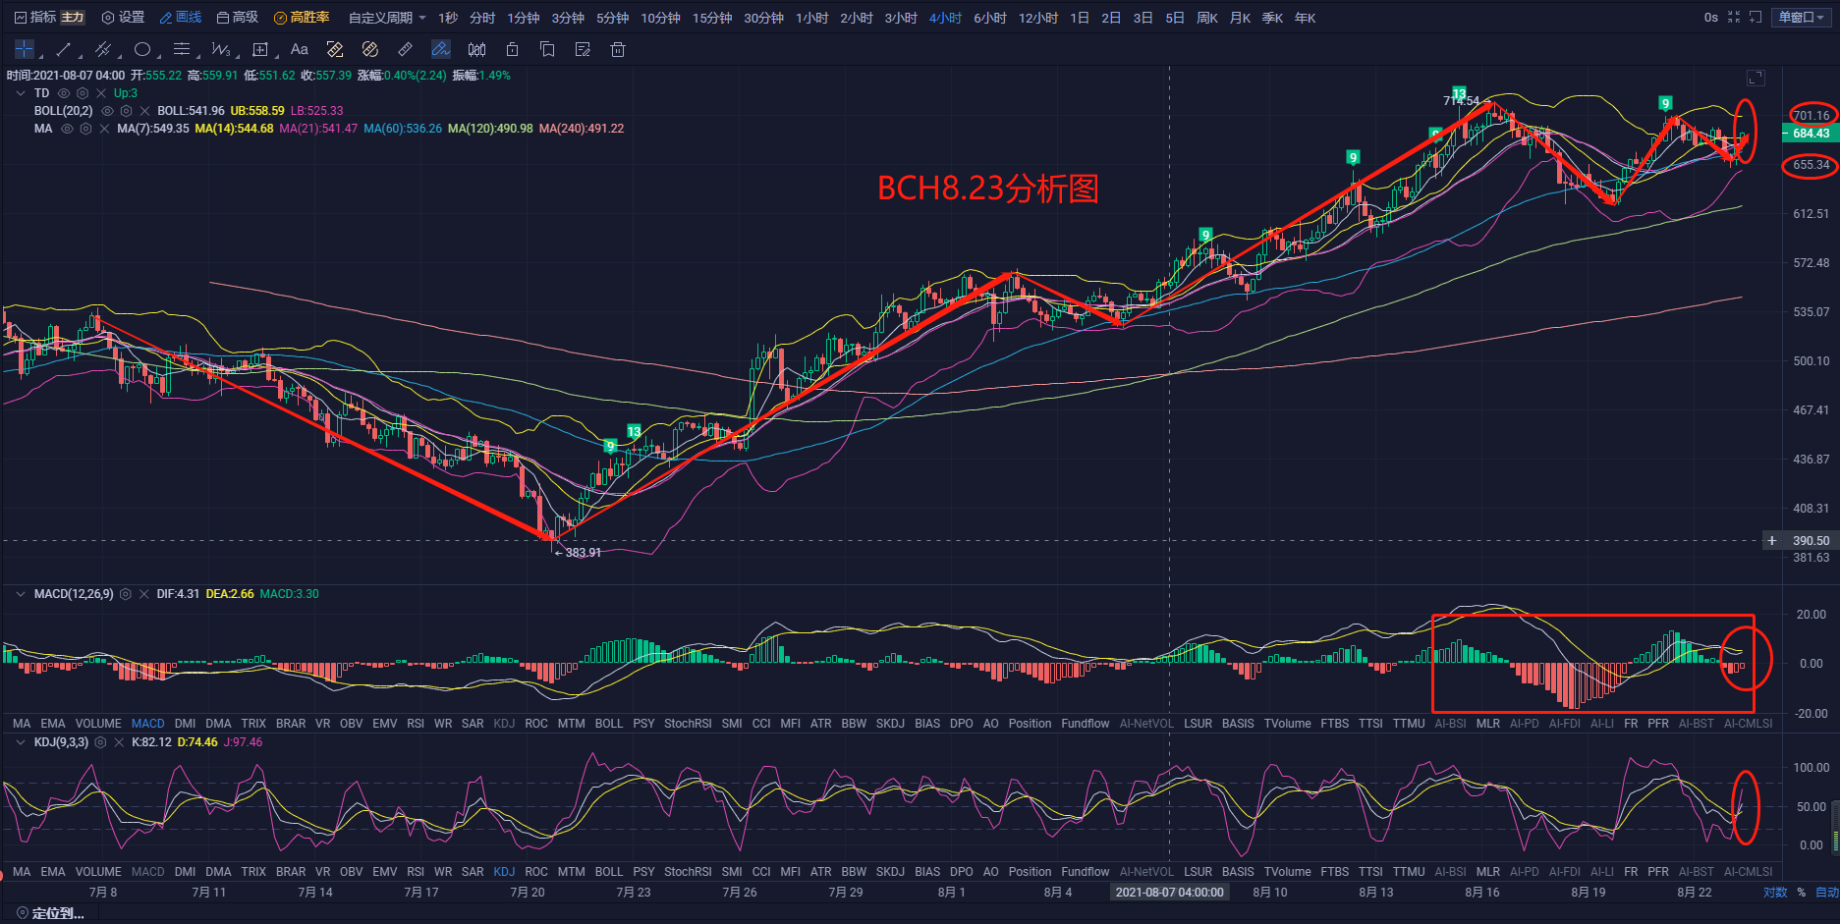This screenshot has height=924, width=1840.
Task: Collapse the TD indicator group chevron
Action: (21, 93)
